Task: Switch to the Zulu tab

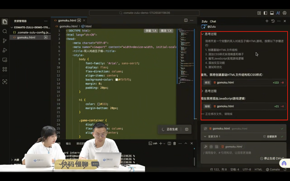Action: click(205, 21)
